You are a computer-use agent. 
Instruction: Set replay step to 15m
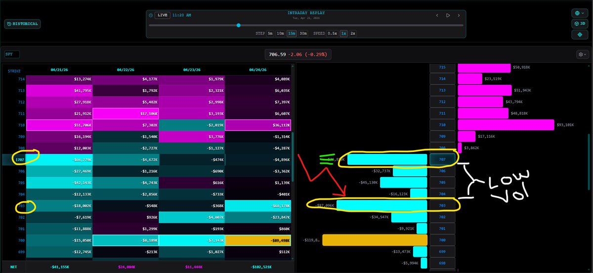[292, 33]
